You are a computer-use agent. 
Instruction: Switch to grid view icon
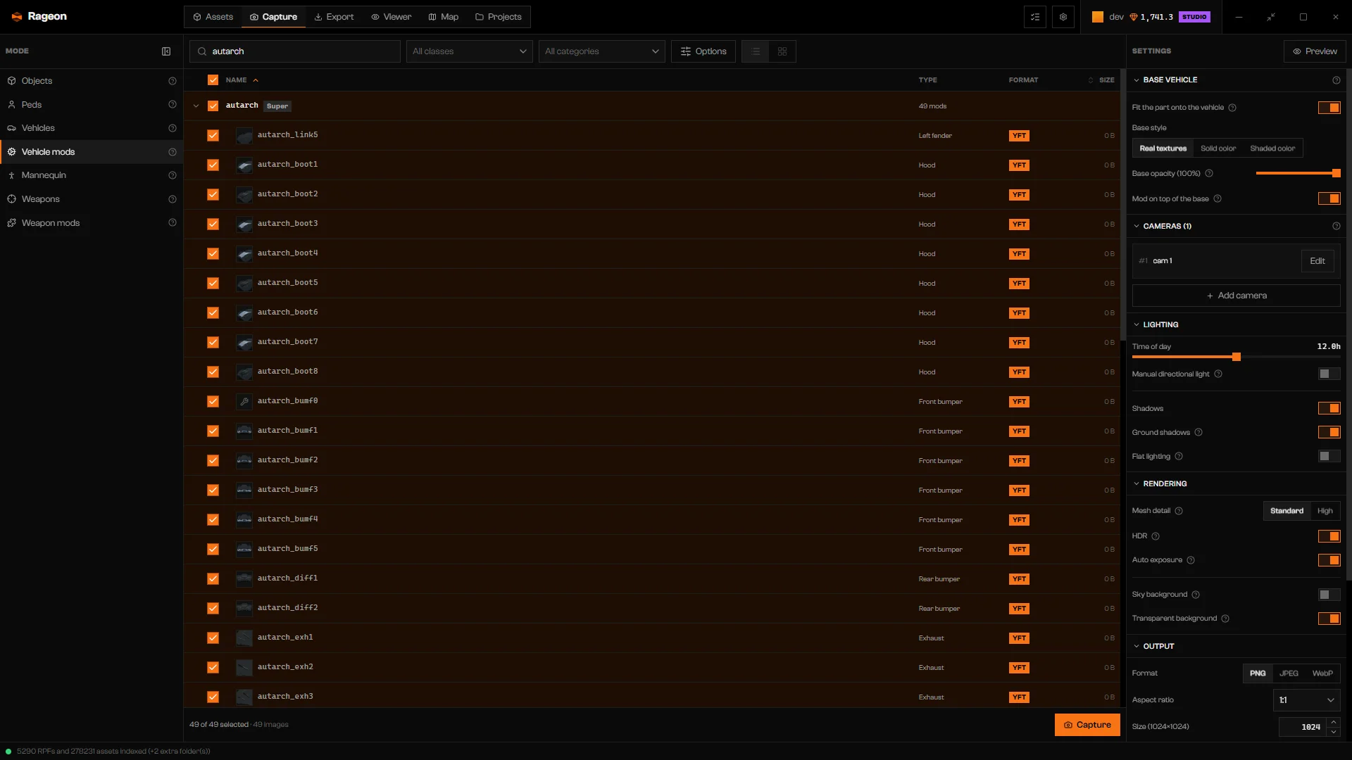tap(782, 51)
